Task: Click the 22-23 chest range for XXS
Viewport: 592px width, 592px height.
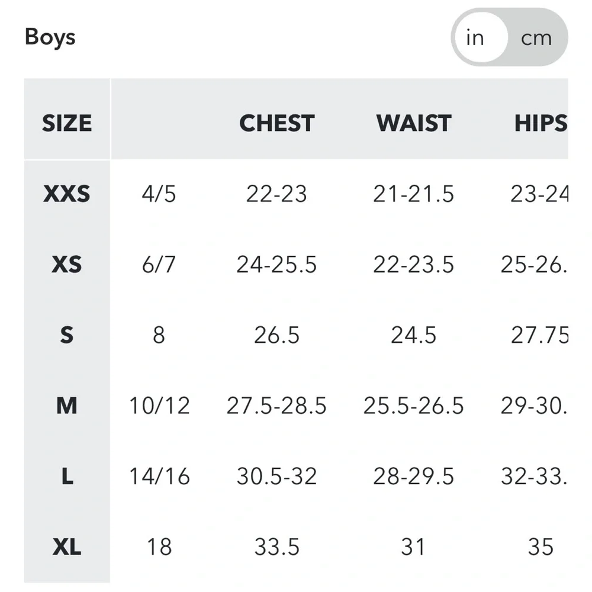Action: pyautogui.click(x=276, y=194)
